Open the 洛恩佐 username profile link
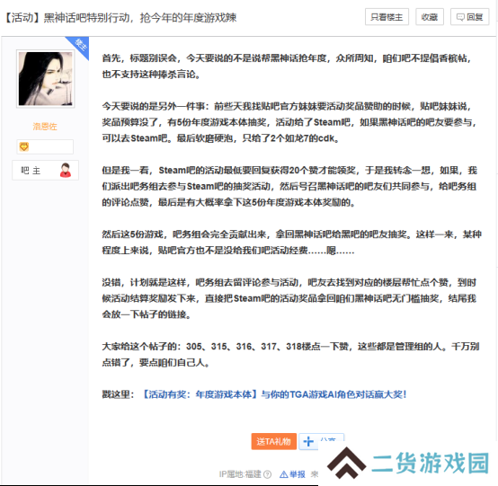 coord(45,127)
